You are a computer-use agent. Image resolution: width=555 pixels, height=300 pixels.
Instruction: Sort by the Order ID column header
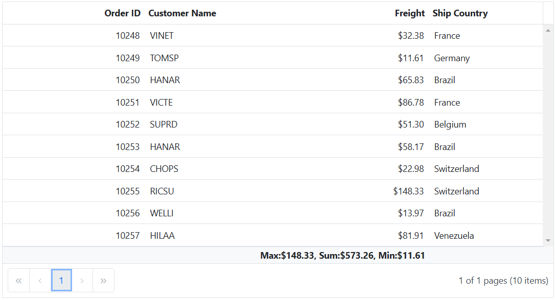pos(122,13)
